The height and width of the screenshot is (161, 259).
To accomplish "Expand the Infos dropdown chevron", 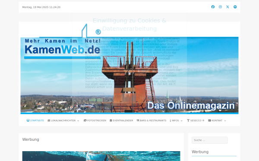I will tap(182, 121).
